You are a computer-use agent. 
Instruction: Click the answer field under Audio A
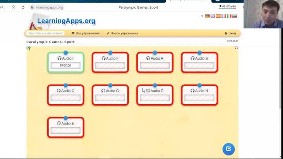(155, 65)
